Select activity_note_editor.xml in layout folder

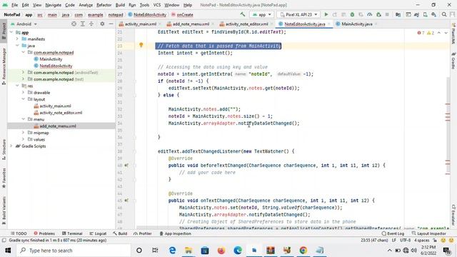[x=61, y=113]
